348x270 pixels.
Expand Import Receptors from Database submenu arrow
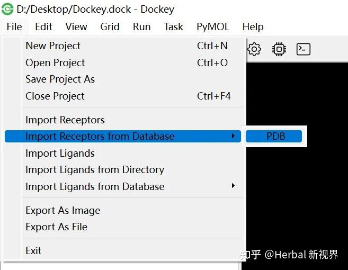[x=233, y=137]
